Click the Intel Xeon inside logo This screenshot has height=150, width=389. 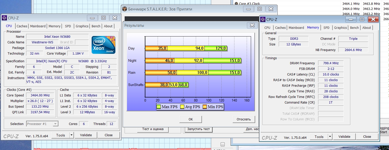104,45
